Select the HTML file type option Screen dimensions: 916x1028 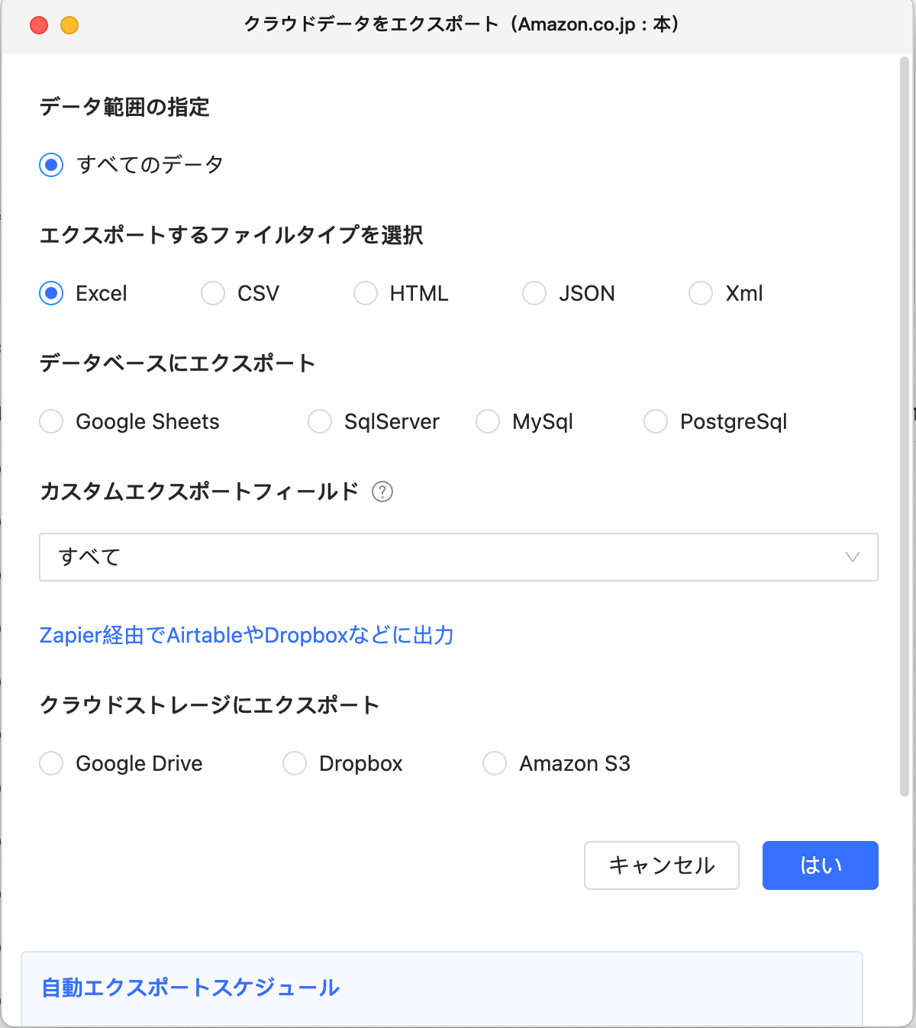pos(366,293)
